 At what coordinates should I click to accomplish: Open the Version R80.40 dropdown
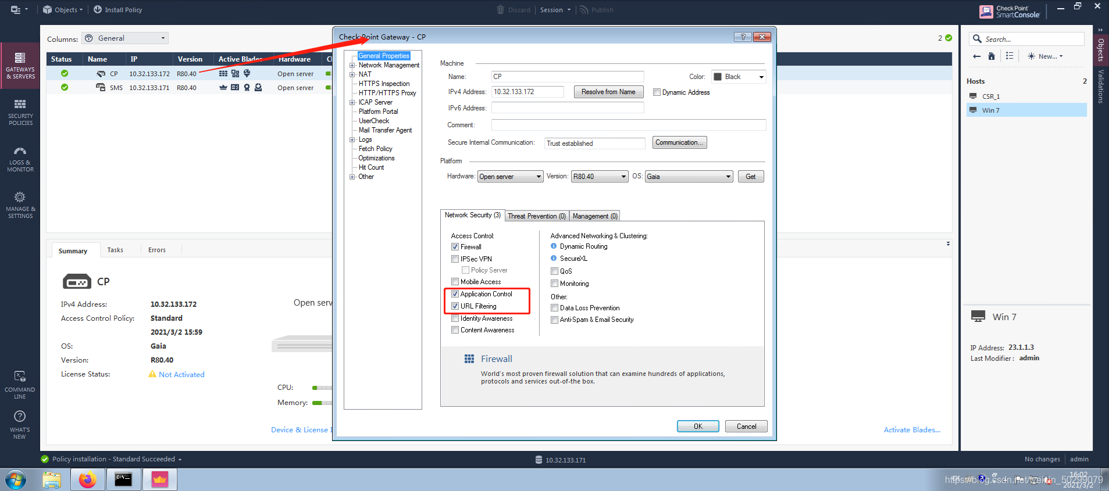600,177
